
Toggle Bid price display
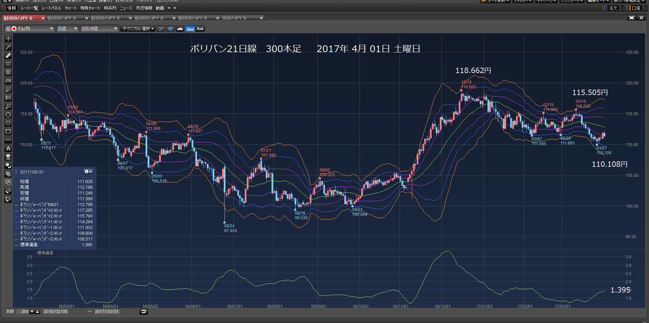pos(190,29)
